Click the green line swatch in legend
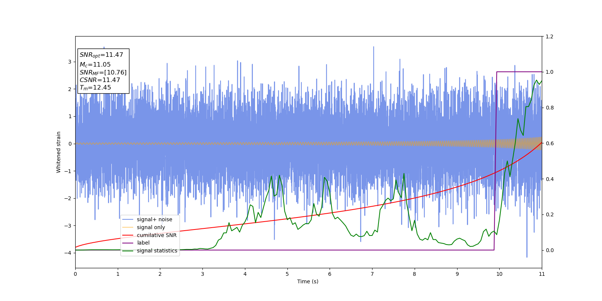 pyautogui.click(x=128, y=251)
